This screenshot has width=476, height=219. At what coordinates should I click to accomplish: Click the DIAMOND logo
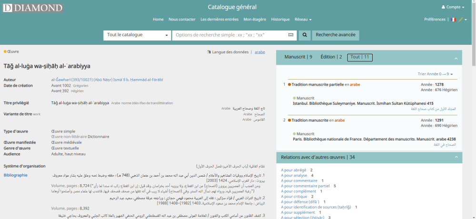[x=32, y=8]
